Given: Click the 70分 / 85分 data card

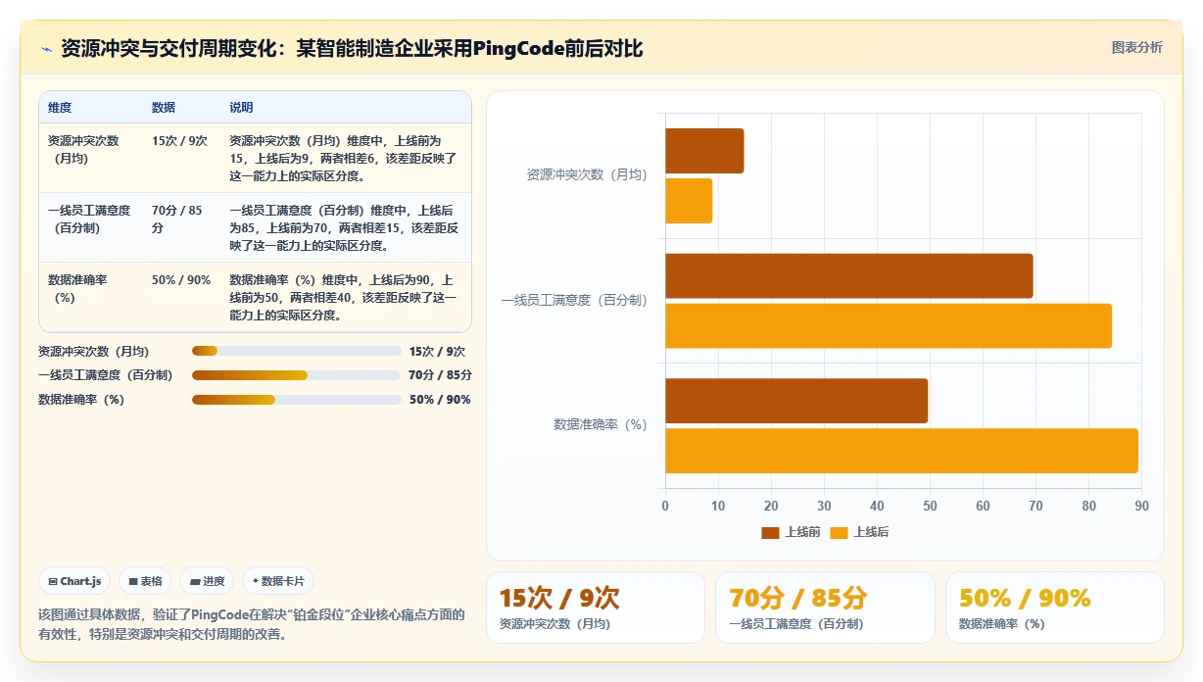Looking at the screenshot, I should pyautogui.click(x=825, y=608).
